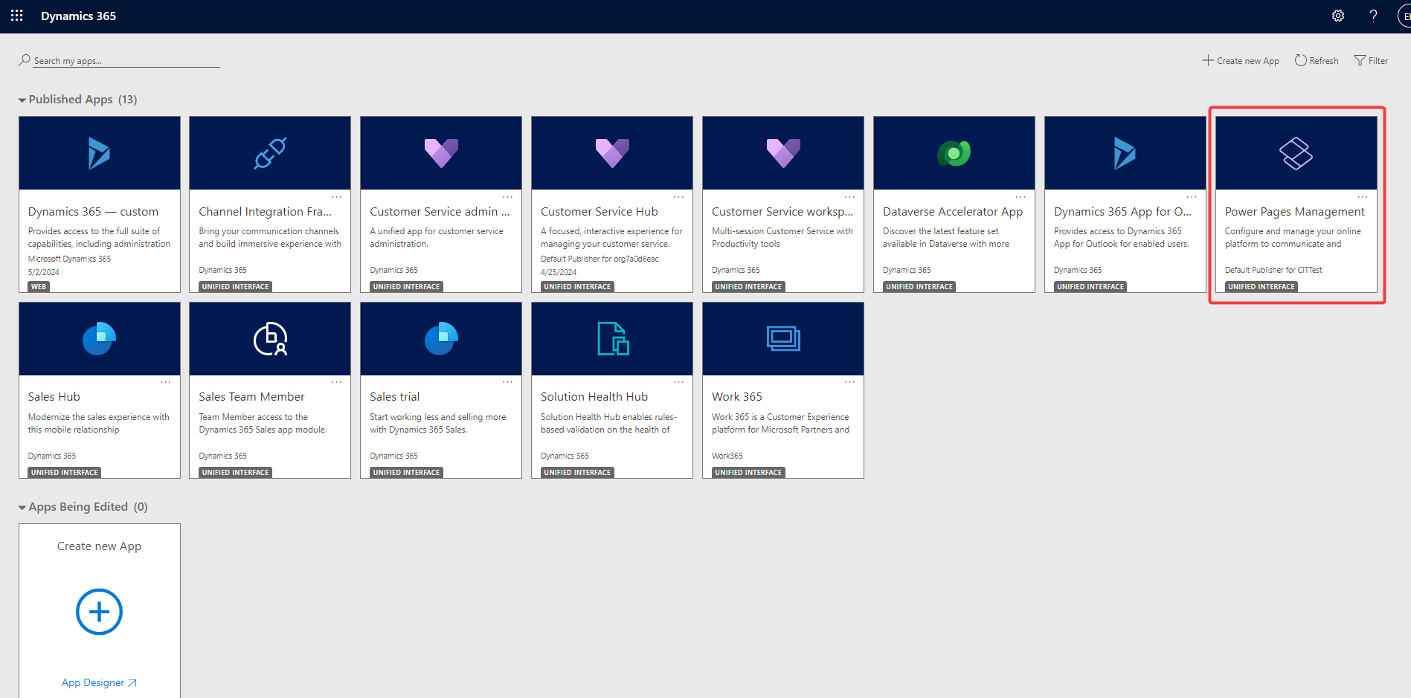Open the Power Pages Management title
The height and width of the screenshot is (698, 1411).
click(1295, 212)
